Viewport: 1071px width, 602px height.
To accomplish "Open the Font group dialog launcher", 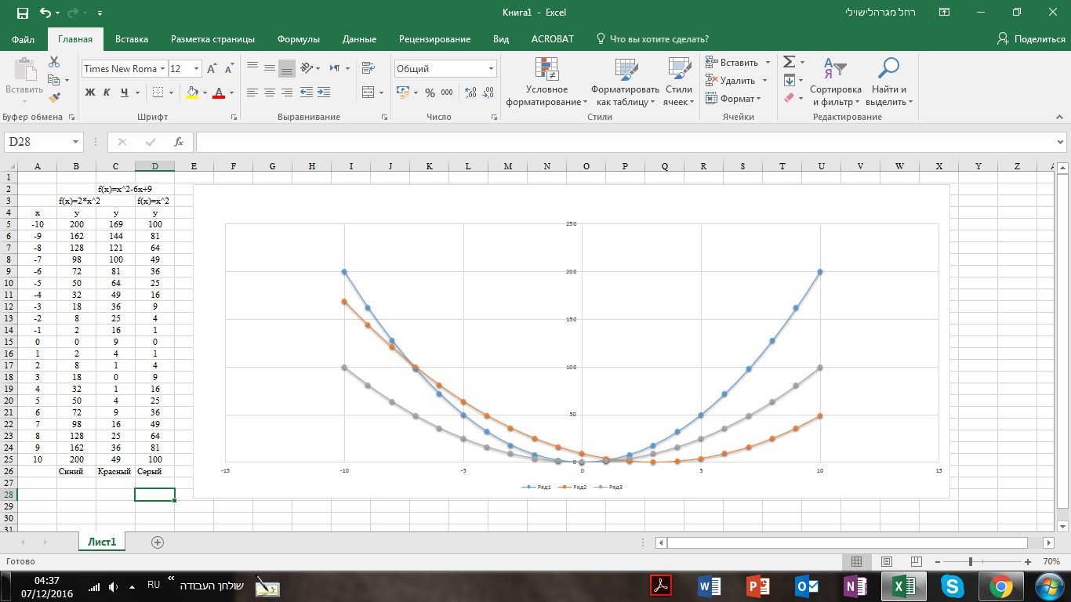I will [234, 118].
